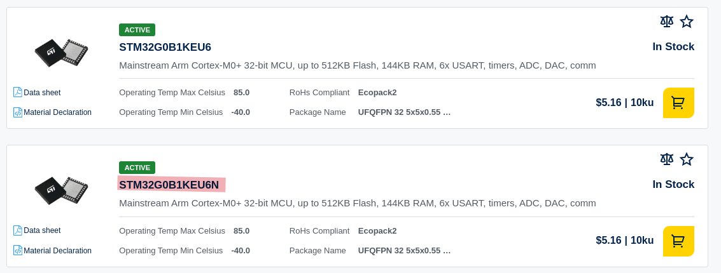Image resolution: width=721 pixels, height=273 pixels.
Task: Click PDF icon beside STM32G0B1KEU6N Data sheet
Action: [17, 230]
